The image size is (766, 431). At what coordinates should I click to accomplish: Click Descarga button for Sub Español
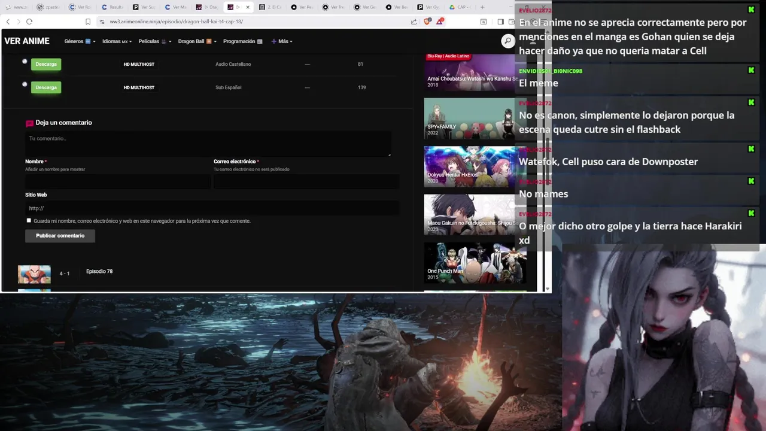click(46, 87)
